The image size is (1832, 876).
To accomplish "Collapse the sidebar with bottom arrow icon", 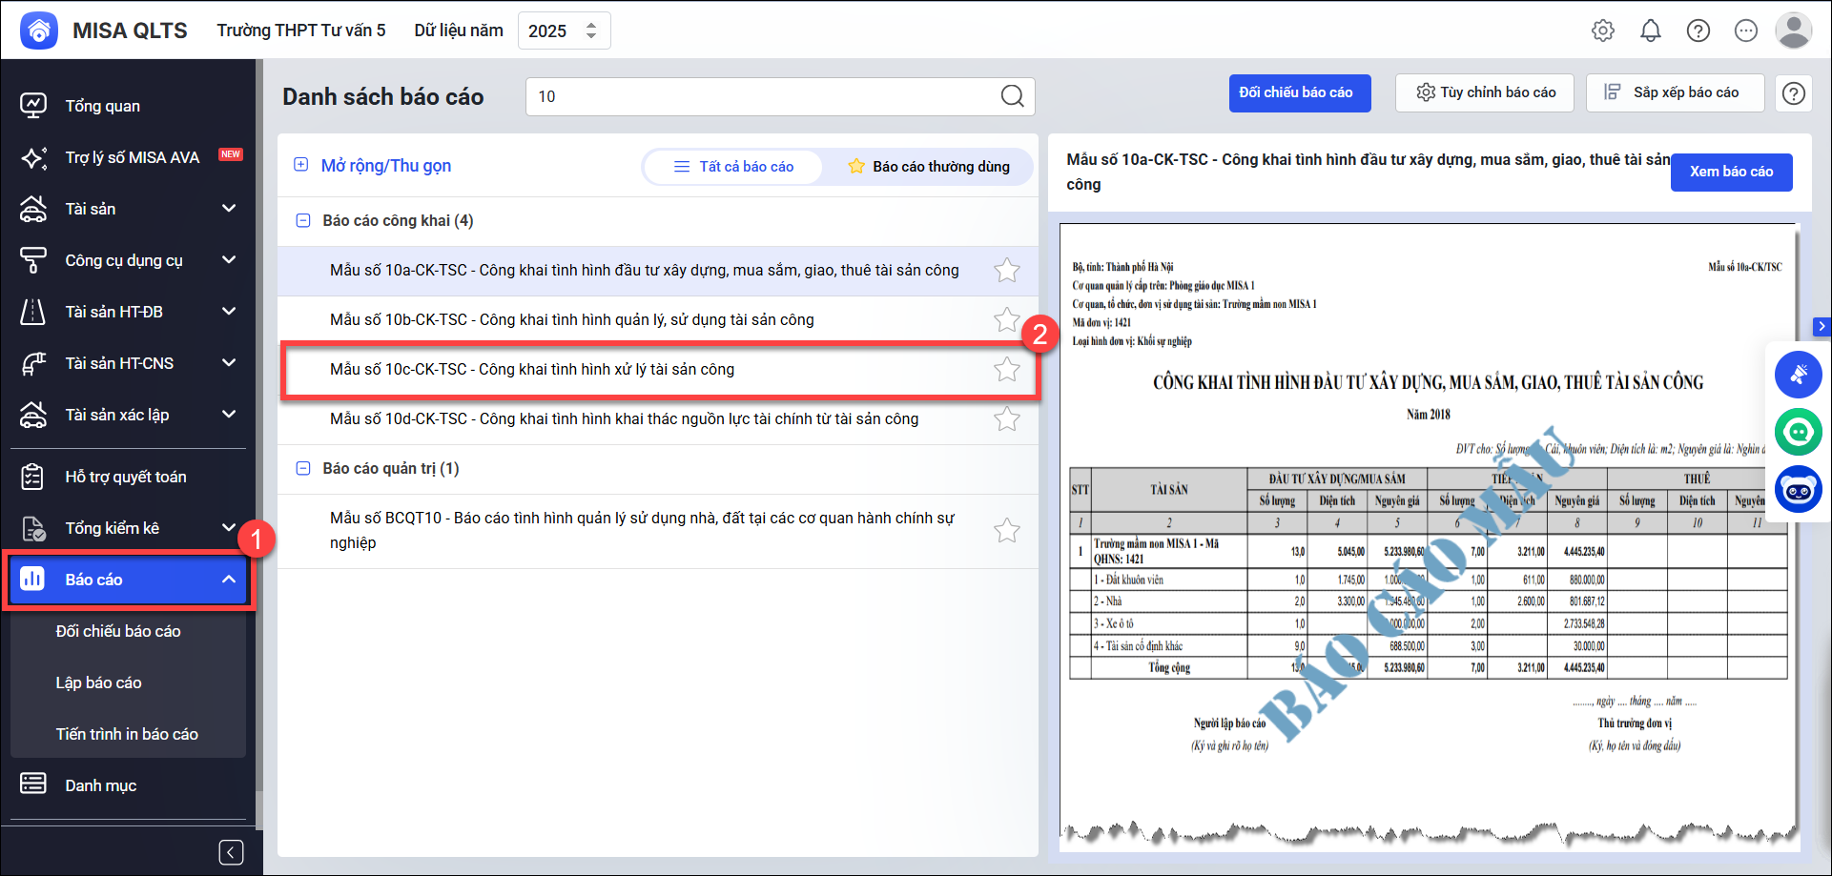I will [x=231, y=852].
